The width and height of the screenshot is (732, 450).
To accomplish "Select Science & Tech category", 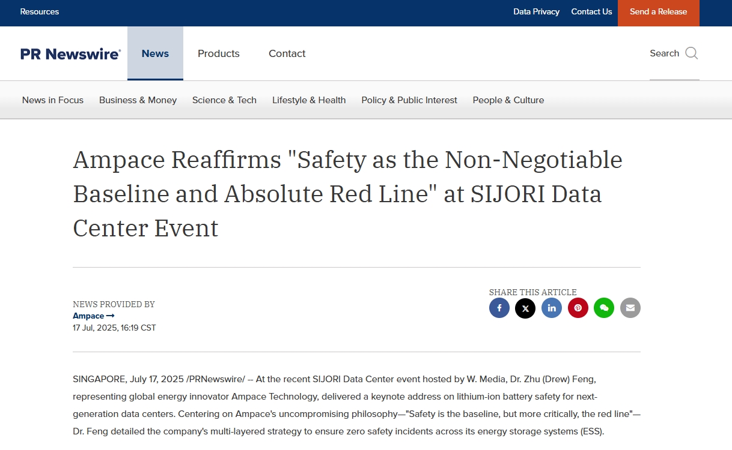I will [x=224, y=100].
